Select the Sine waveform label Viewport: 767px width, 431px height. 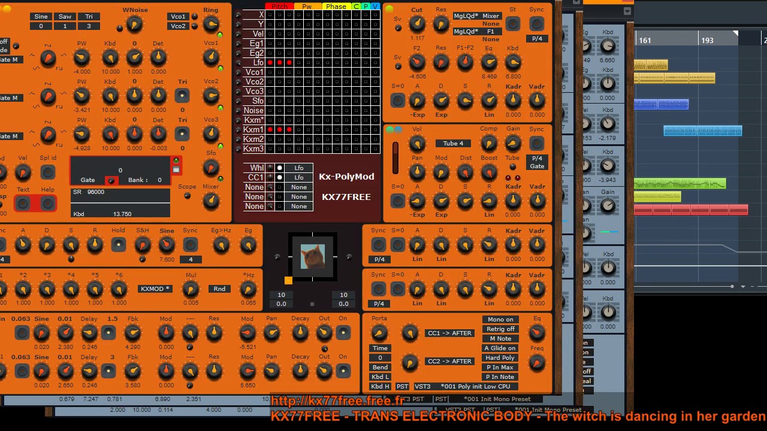pyautogui.click(x=41, y=17)
